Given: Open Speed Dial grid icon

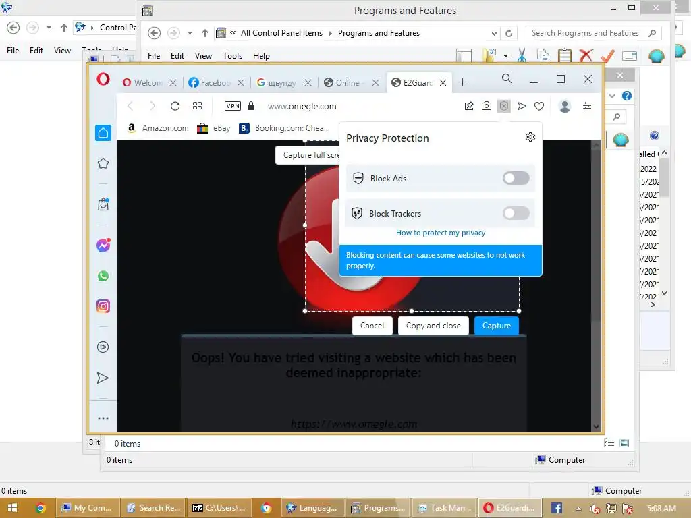Looking at the screenshot, I should pos(198,106).
